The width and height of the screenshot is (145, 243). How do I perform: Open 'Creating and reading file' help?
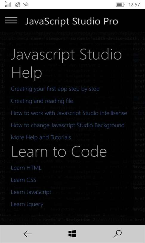[42, 101]
